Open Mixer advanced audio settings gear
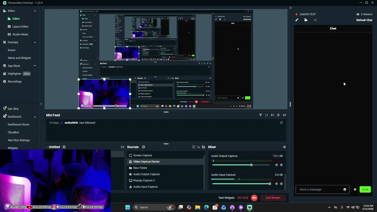This screenshot has width=377, height=212. (x=284, y=147)
